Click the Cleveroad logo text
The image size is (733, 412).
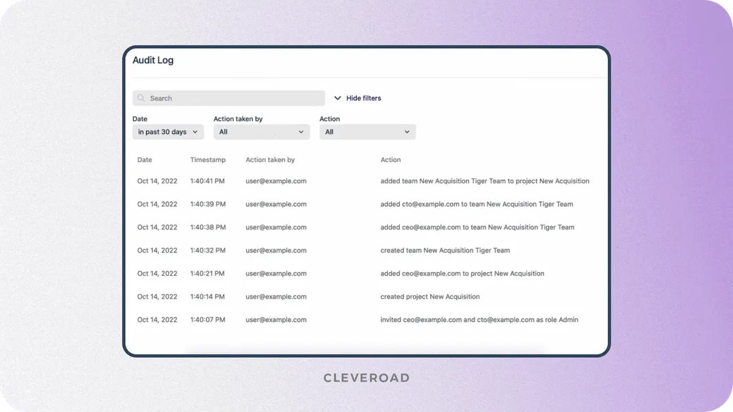[366, 378]
